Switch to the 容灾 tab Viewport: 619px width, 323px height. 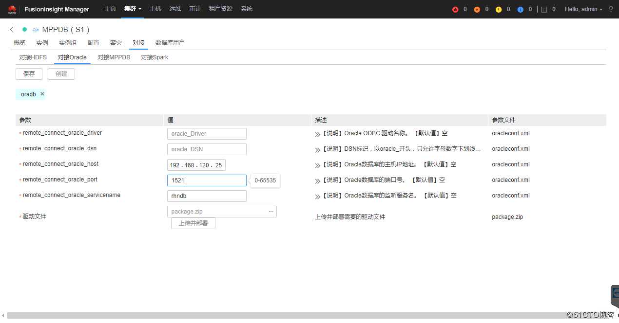[x=116, y=43]
